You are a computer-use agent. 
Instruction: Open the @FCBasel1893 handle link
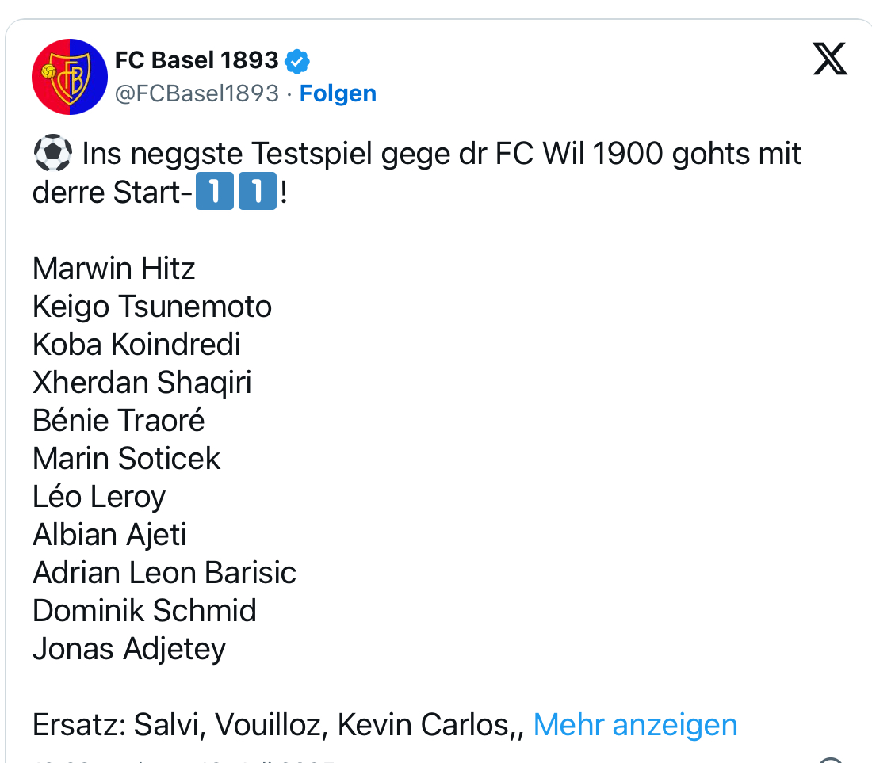click(x=197, y=93)
